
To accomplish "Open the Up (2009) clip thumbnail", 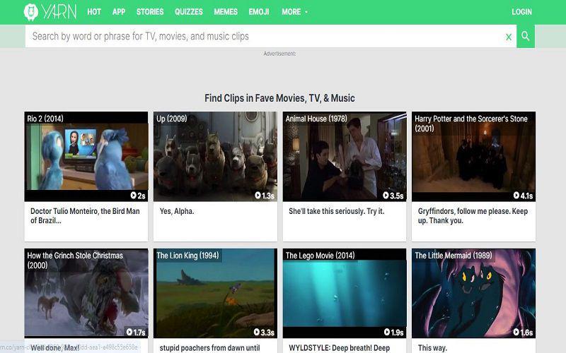I will (216, 156).
